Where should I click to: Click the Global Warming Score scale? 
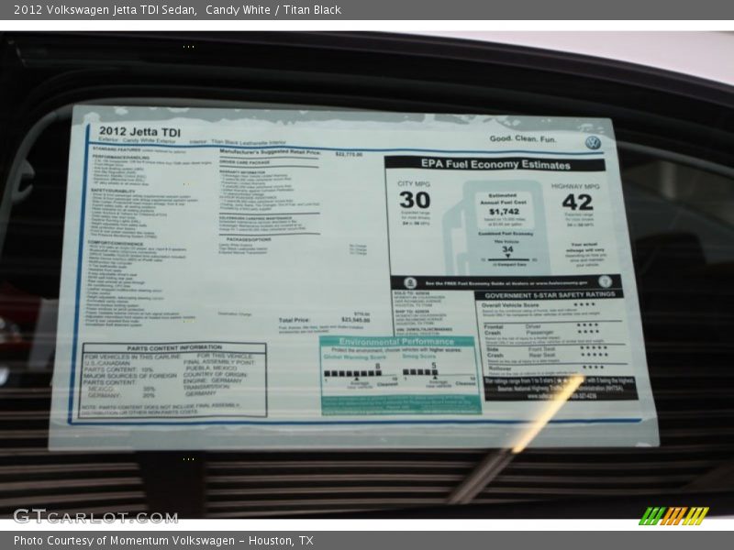353,373
